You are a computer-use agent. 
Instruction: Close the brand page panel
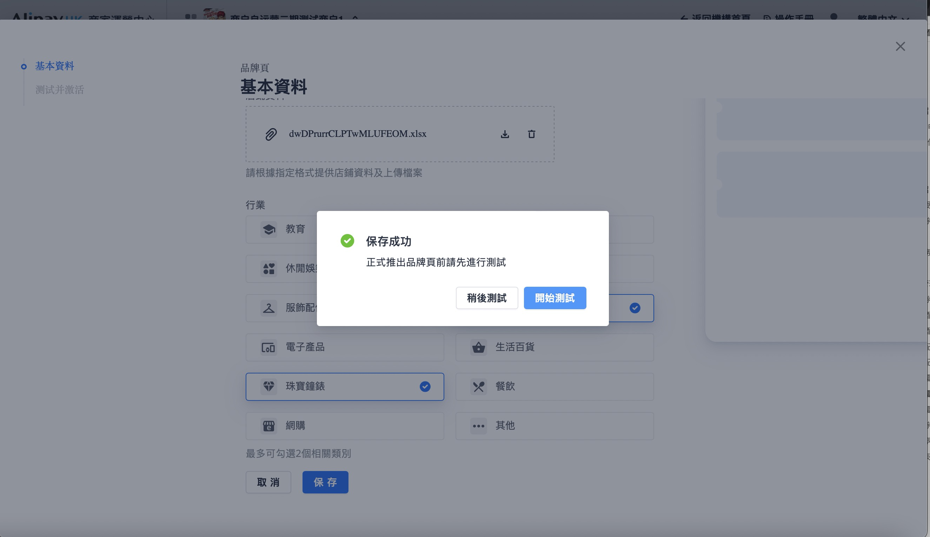click(x=900, y=46)
